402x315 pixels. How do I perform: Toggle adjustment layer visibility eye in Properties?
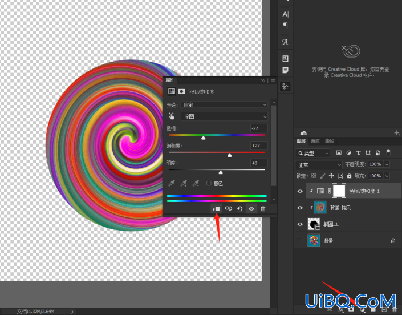[251, 209]
